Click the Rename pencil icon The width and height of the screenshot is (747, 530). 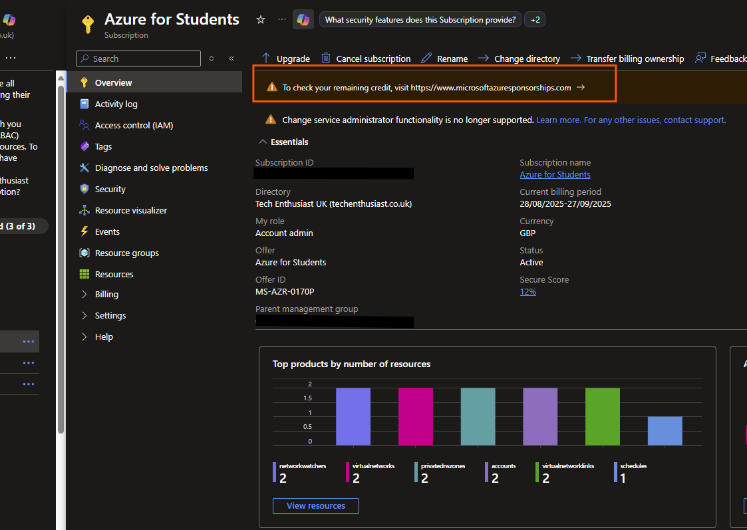pyautogui.click(x=426, y=58)
